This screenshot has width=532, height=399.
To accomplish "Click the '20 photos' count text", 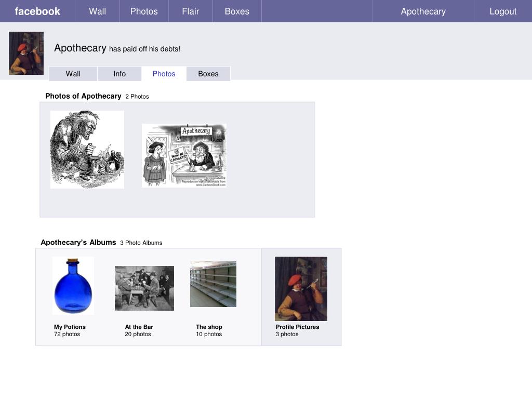I will coord(138,334).
